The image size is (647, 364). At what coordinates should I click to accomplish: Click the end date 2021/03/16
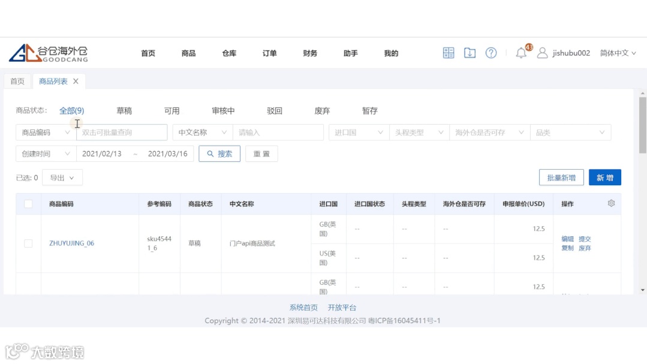pos(167,154)
